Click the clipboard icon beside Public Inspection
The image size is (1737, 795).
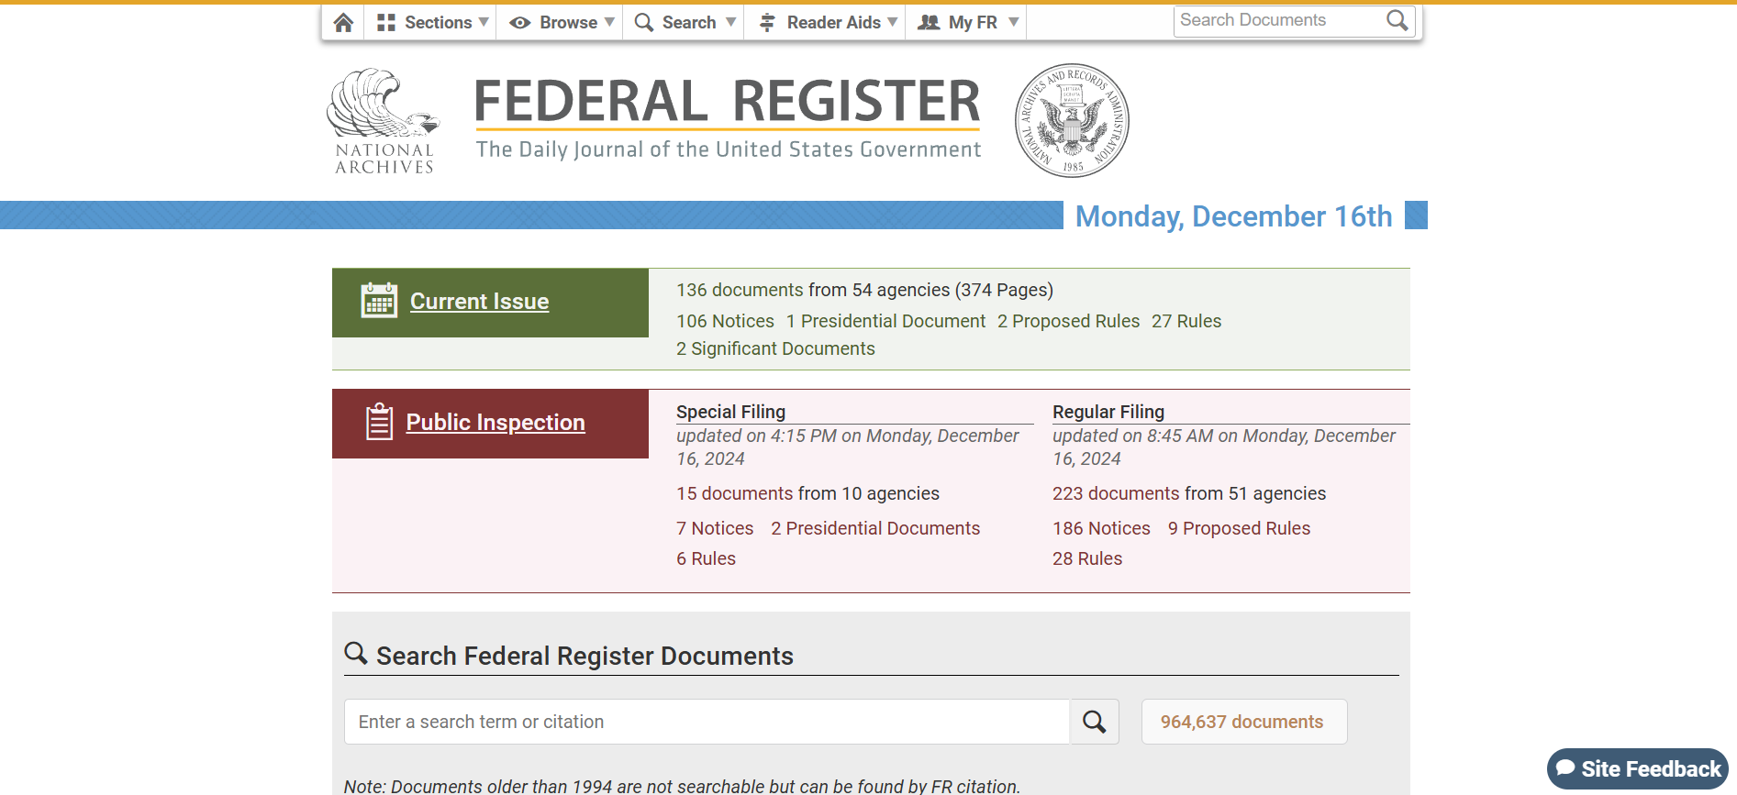(x=379, y=422)
